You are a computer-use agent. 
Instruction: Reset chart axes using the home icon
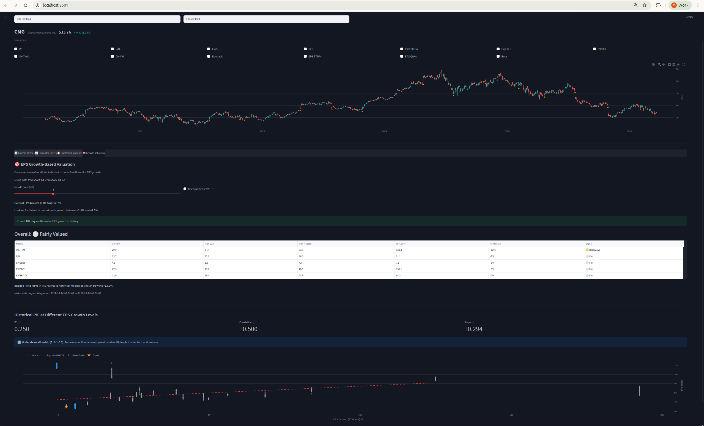[678, 65]
